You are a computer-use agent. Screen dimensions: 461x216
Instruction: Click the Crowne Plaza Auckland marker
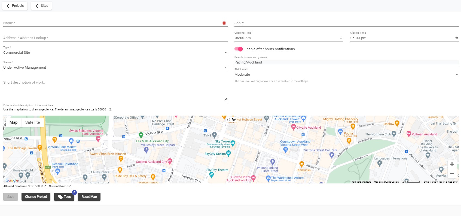[x=254, y=178]
